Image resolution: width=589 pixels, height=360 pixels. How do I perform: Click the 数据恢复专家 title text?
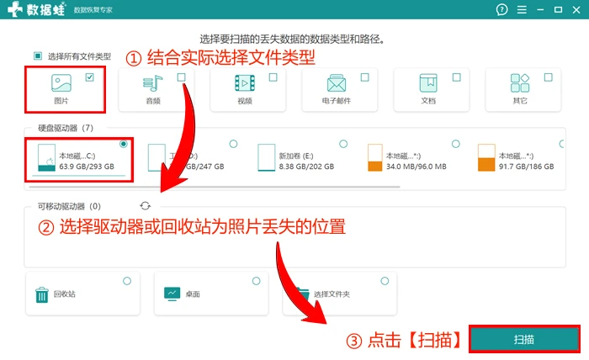[93, 10]
